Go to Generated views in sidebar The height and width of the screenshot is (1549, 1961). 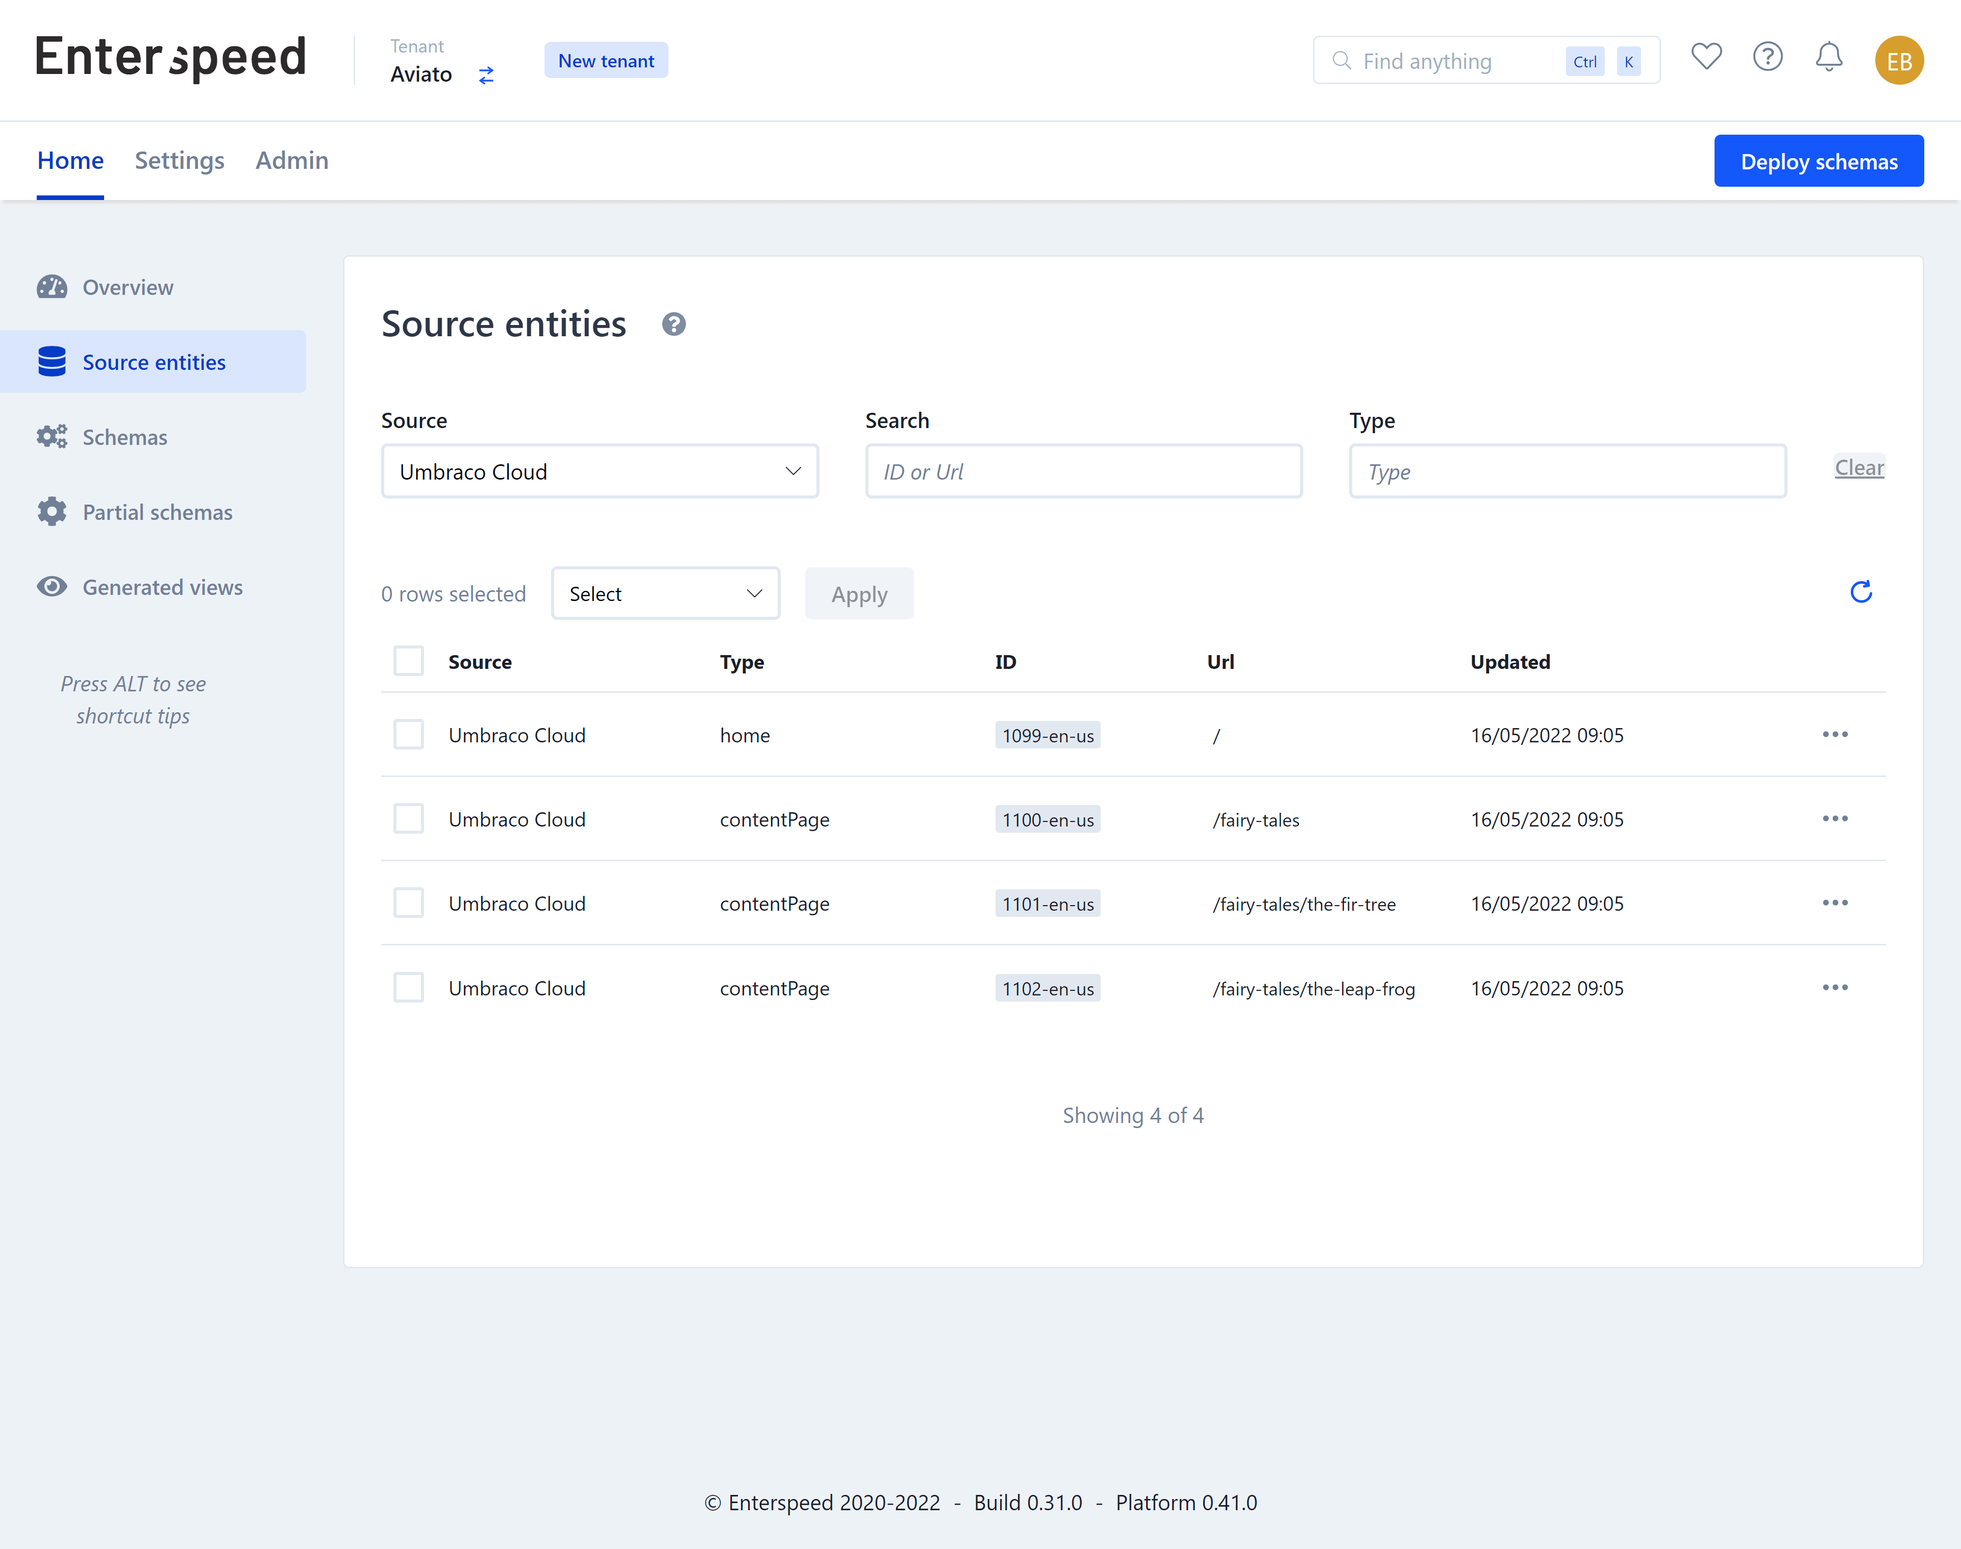[x=162, y=588]
